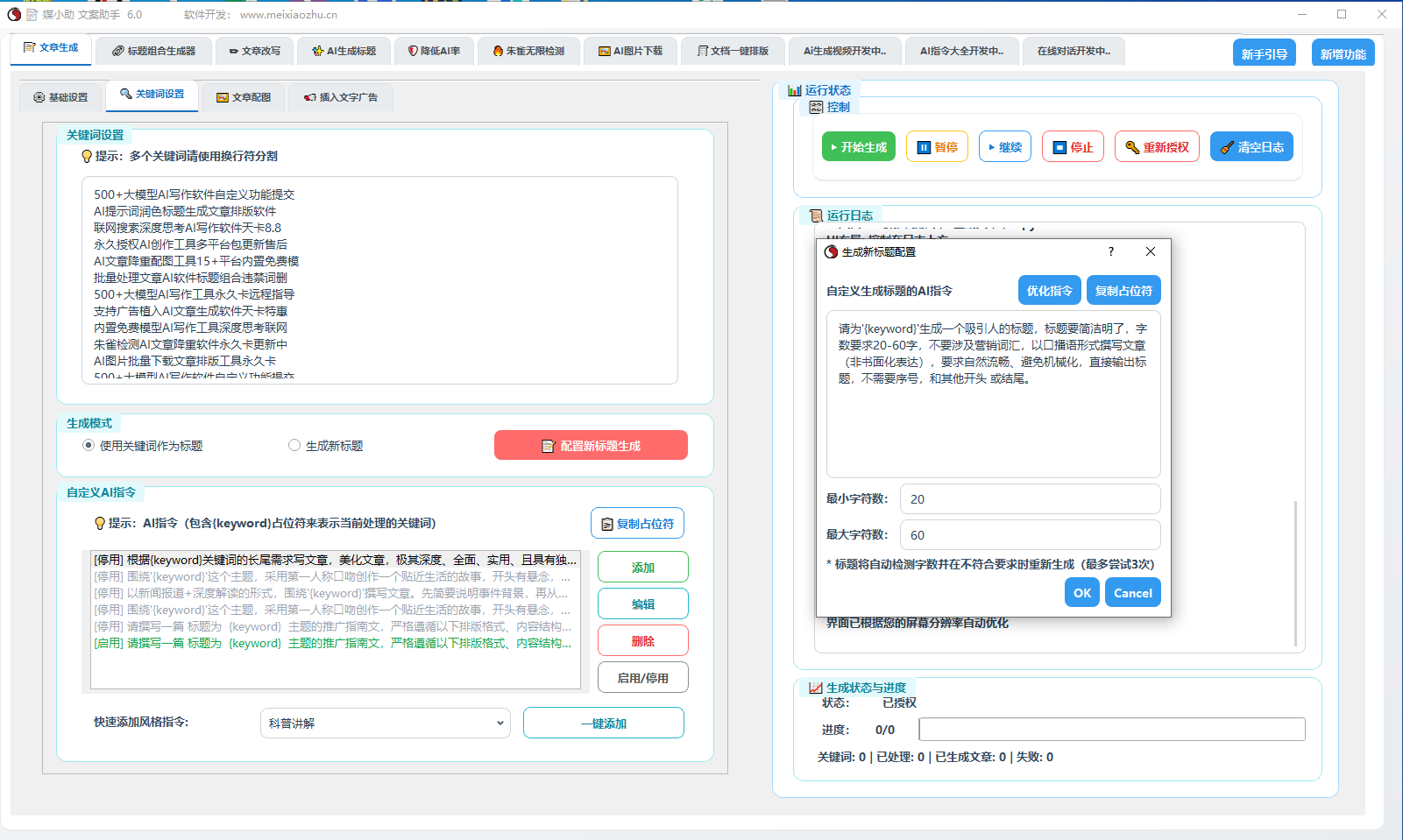1403x840 pixels.
Task: Click the 重新授权 key button
Action: 1157,147
